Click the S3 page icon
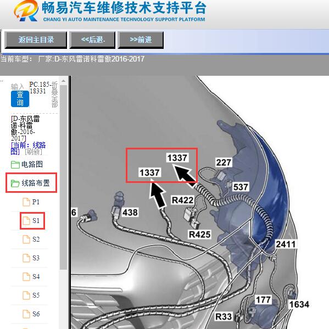 click(26, 258)
